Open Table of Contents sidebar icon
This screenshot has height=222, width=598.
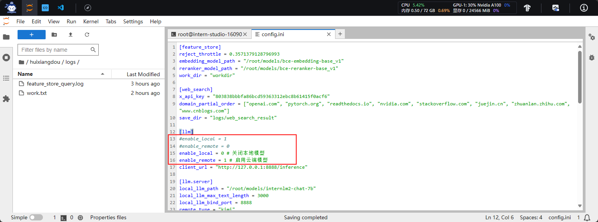[6, 78]
